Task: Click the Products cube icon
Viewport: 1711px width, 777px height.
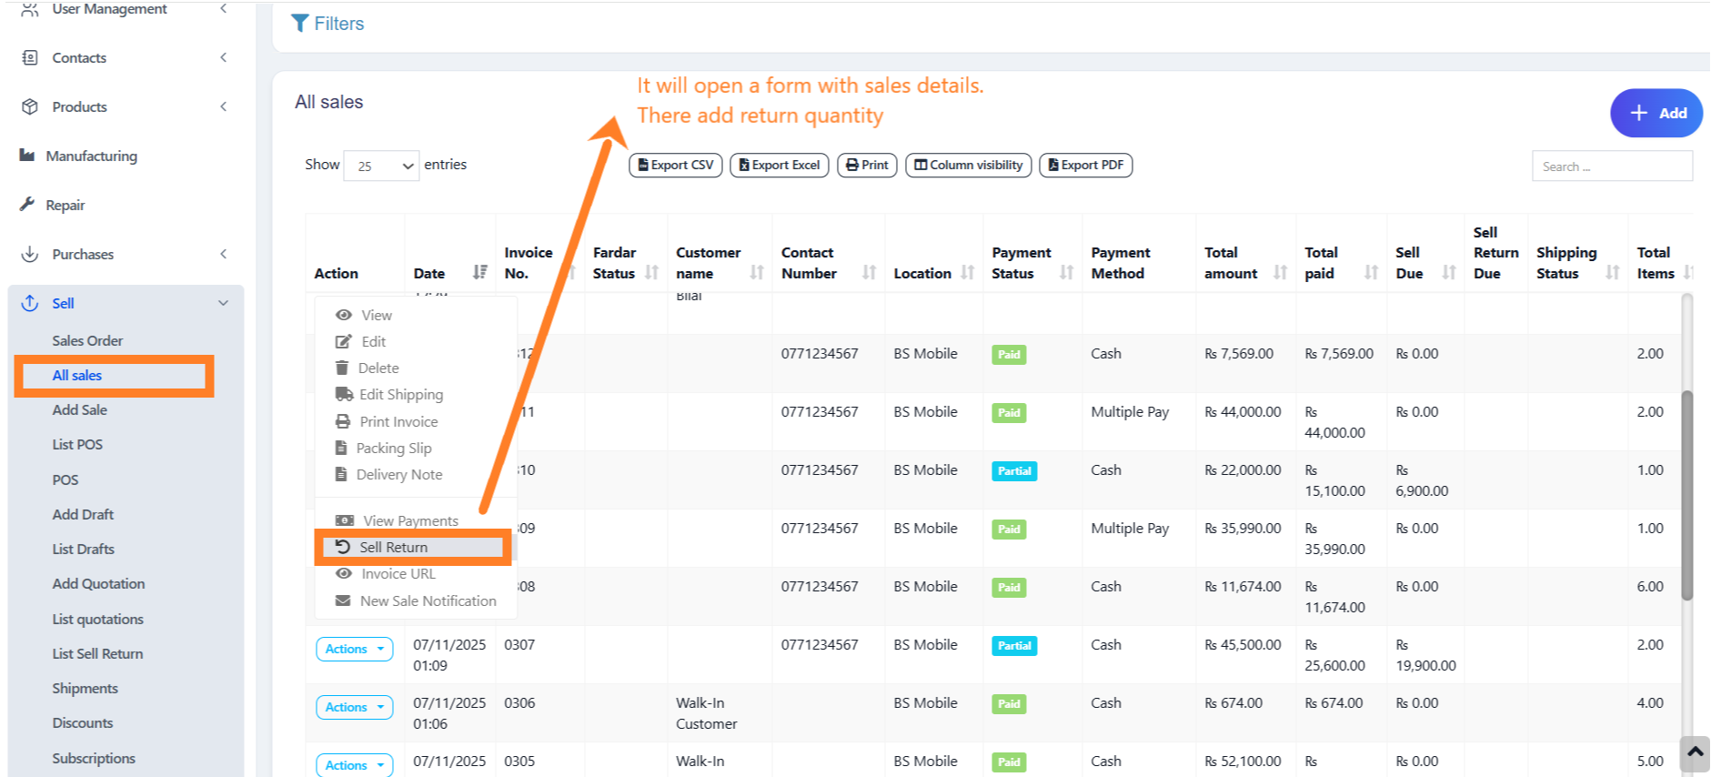Action: [x=30, y=106]
